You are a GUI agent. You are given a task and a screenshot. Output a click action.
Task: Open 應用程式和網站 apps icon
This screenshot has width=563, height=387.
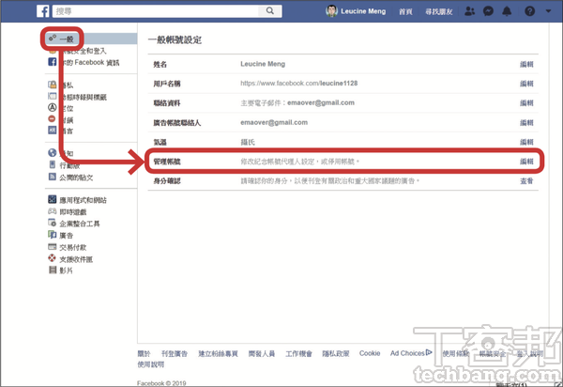pos(53,199)
